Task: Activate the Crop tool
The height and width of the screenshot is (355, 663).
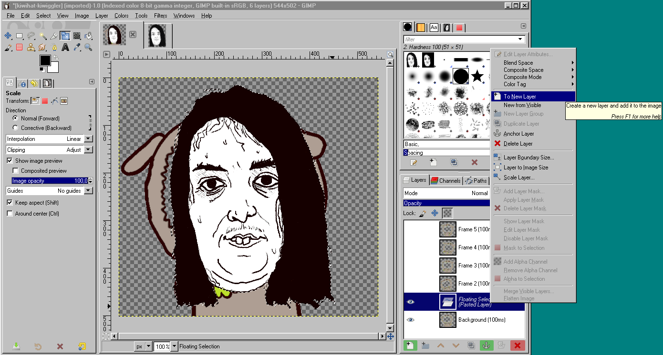Action: [x=54, y=36]
